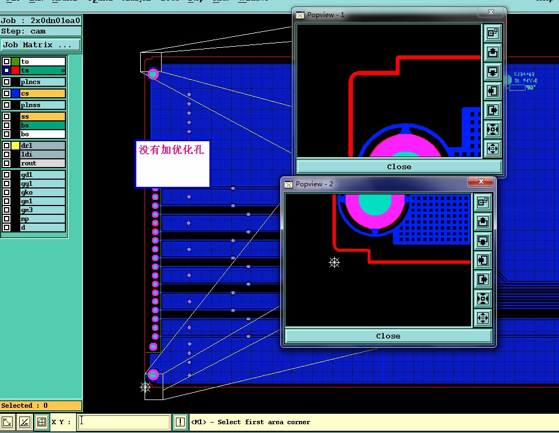Pan down in Popview - 1
Screen dimensions: 559x433
492,72
